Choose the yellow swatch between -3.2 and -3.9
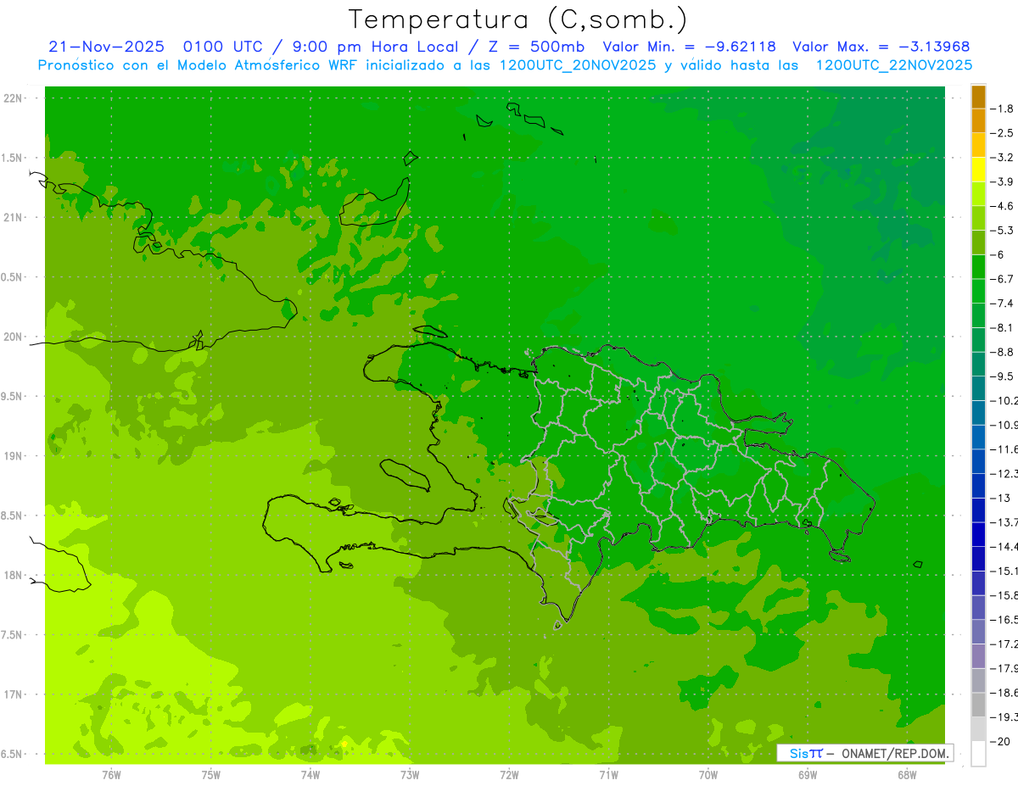This screenshot has width=1018, height=786. click(978, 170)
